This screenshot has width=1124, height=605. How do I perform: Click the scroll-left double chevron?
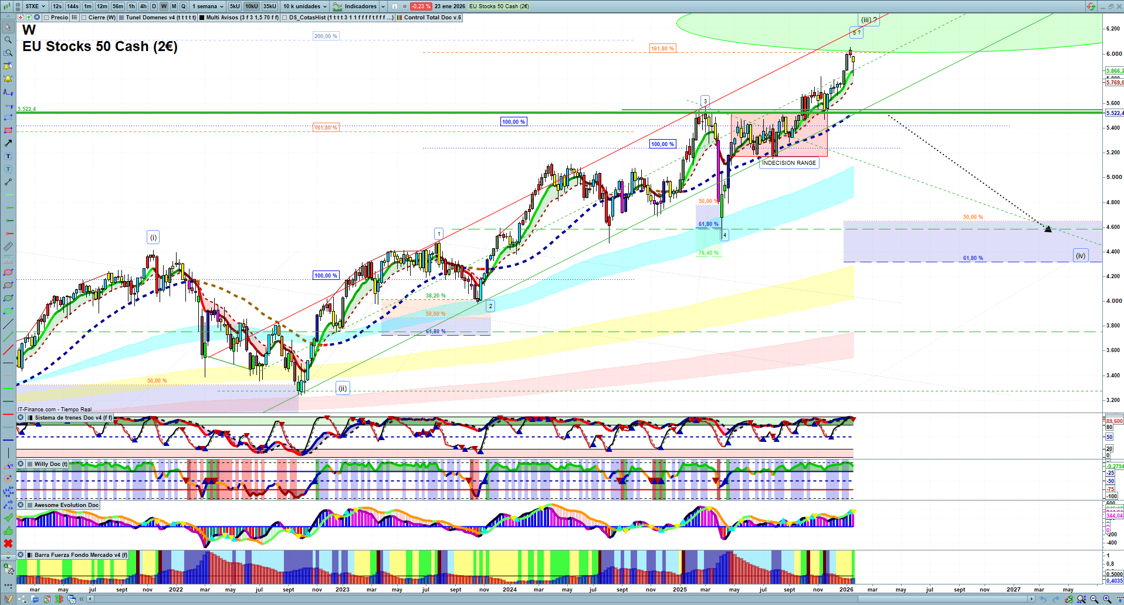pyautogui.click(x=82, y=599)
